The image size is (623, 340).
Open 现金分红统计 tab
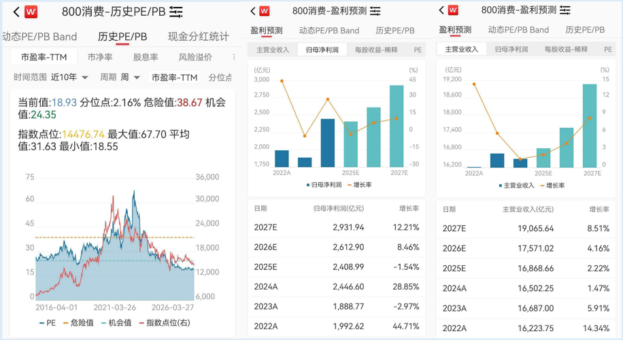pos(199,37)
